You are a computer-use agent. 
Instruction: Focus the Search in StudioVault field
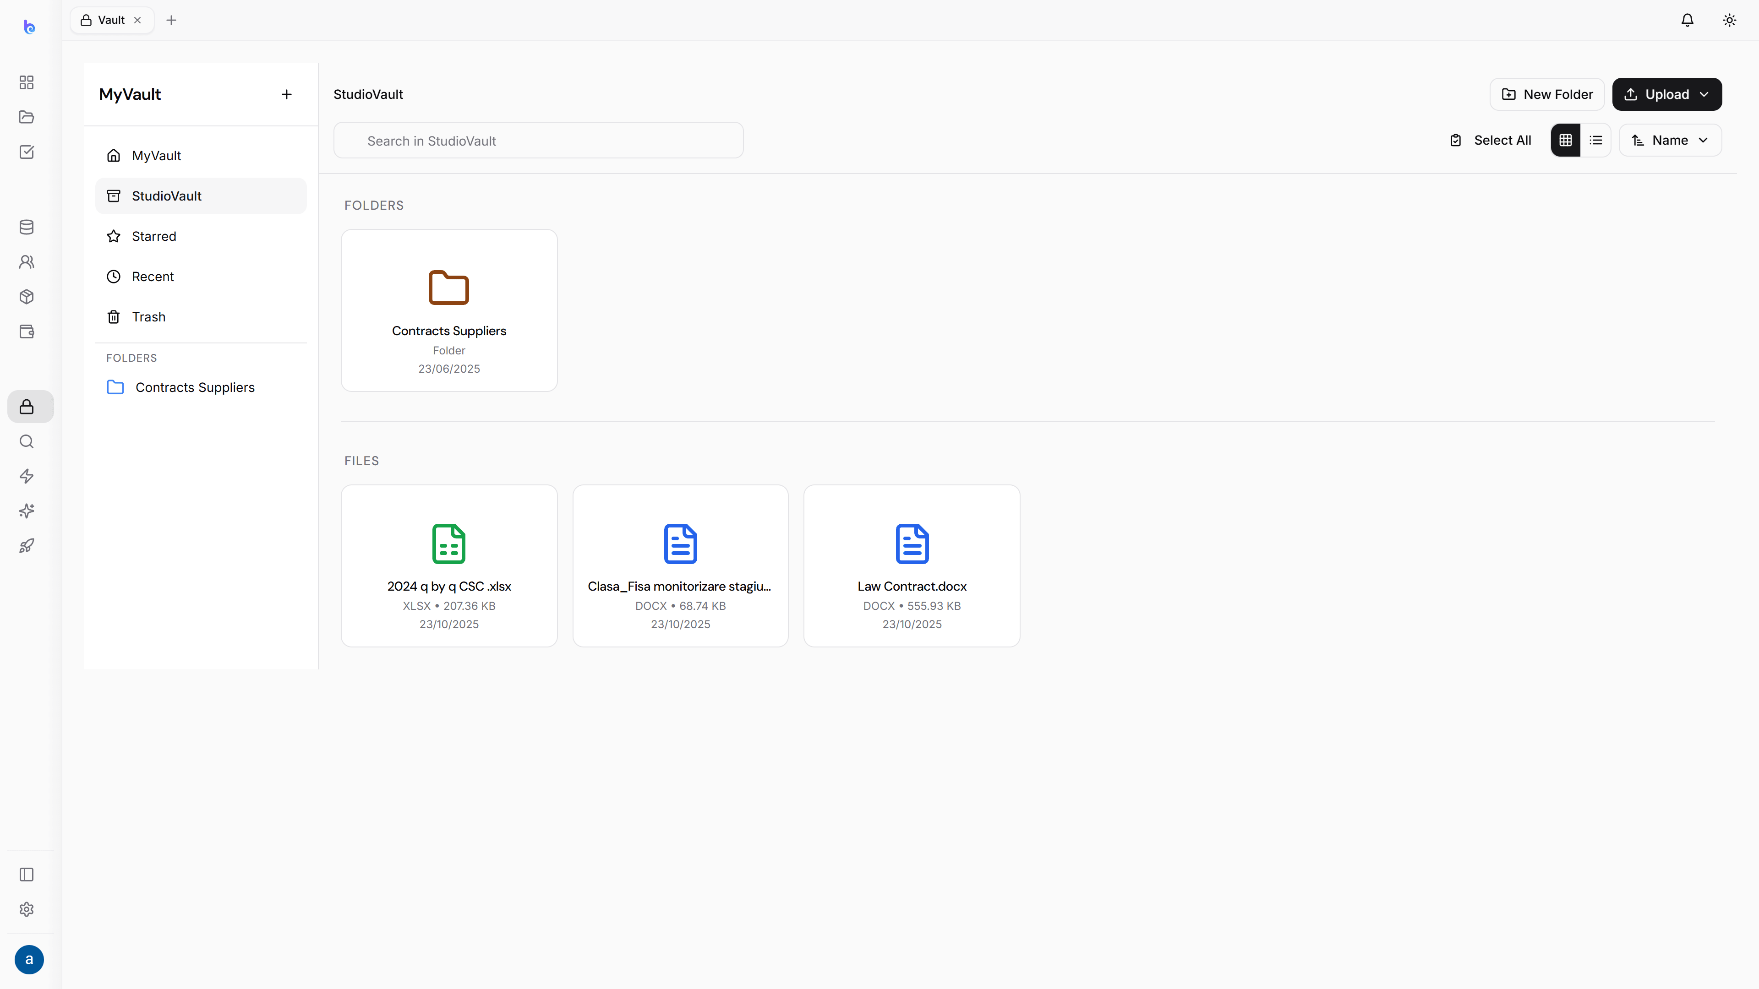[x=538, y=141]
